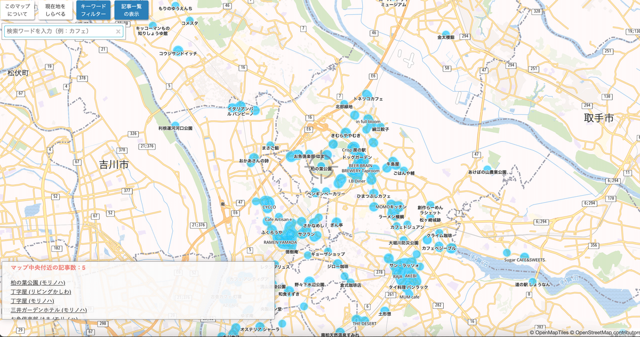Open the このマップについて button
Viewport: 640px width, 337px height.
click(x=18, y=10)
